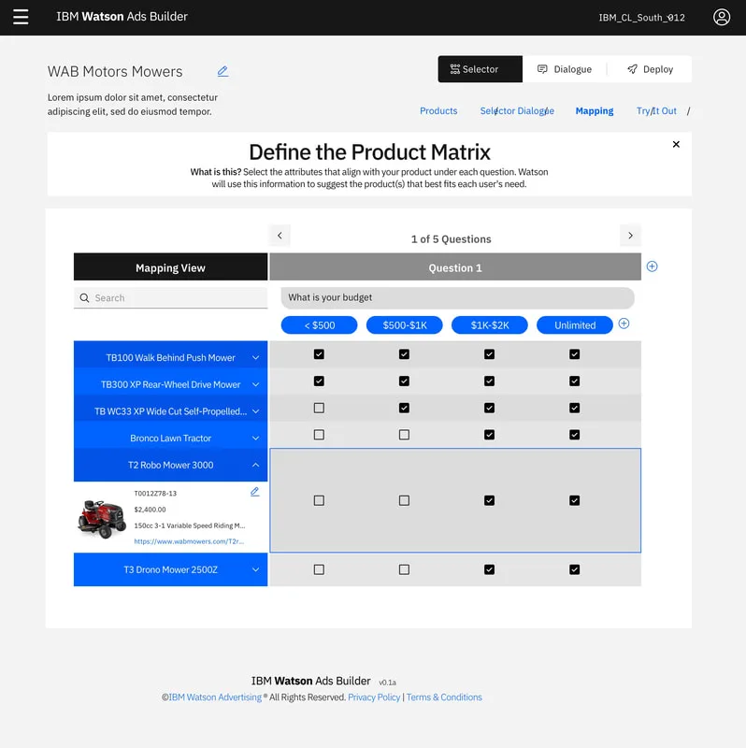This screenshot has height=748, width=746.
Task: Open the Privacy Policy link
Action: coord(374,697)
